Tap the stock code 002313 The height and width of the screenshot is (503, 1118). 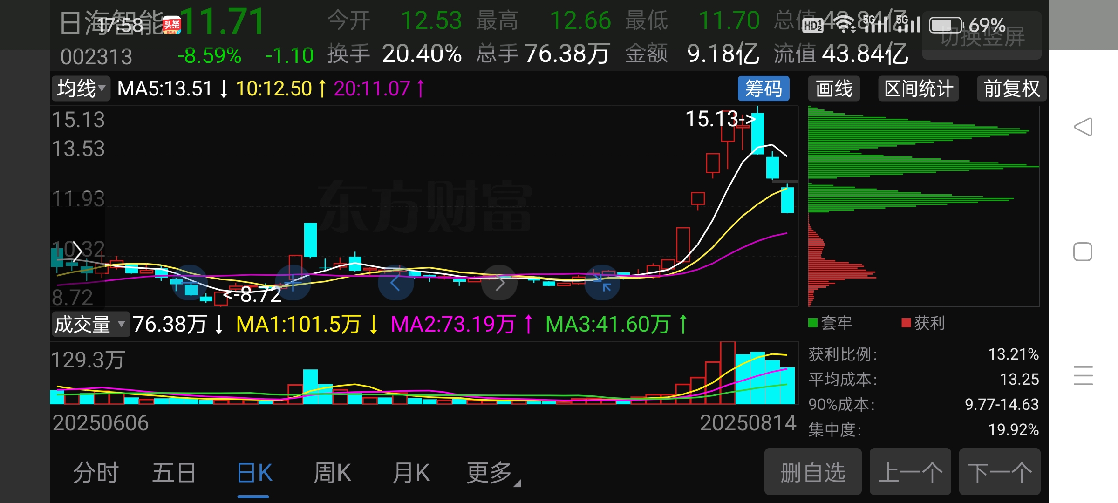coord(96,57)
